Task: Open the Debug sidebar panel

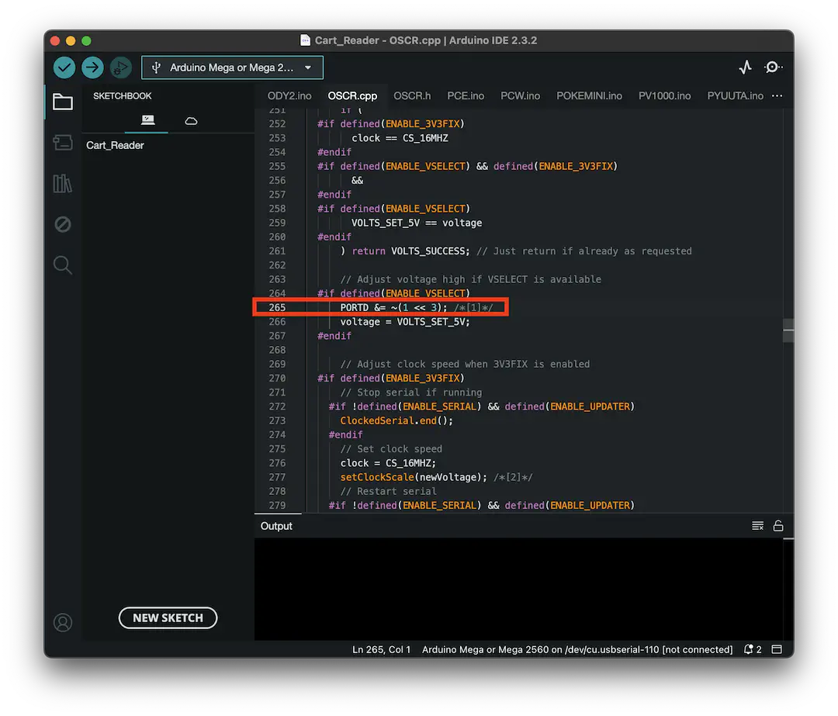Action: [x=63, y=224]
